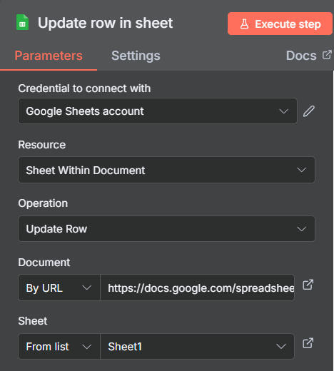
Task: Click the Document URL input field
Action: pyautogui.click(x=198, y=288)
